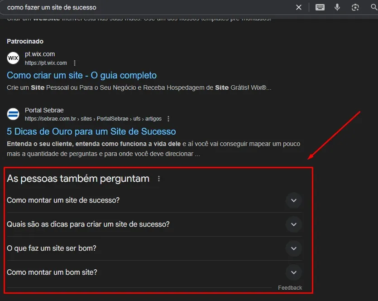Image resolution: width=378 pixels, height=301 pixels.
Task: Expand question O que faz um site ser bom
Action: pyautogui.click(x=294, y=248)
